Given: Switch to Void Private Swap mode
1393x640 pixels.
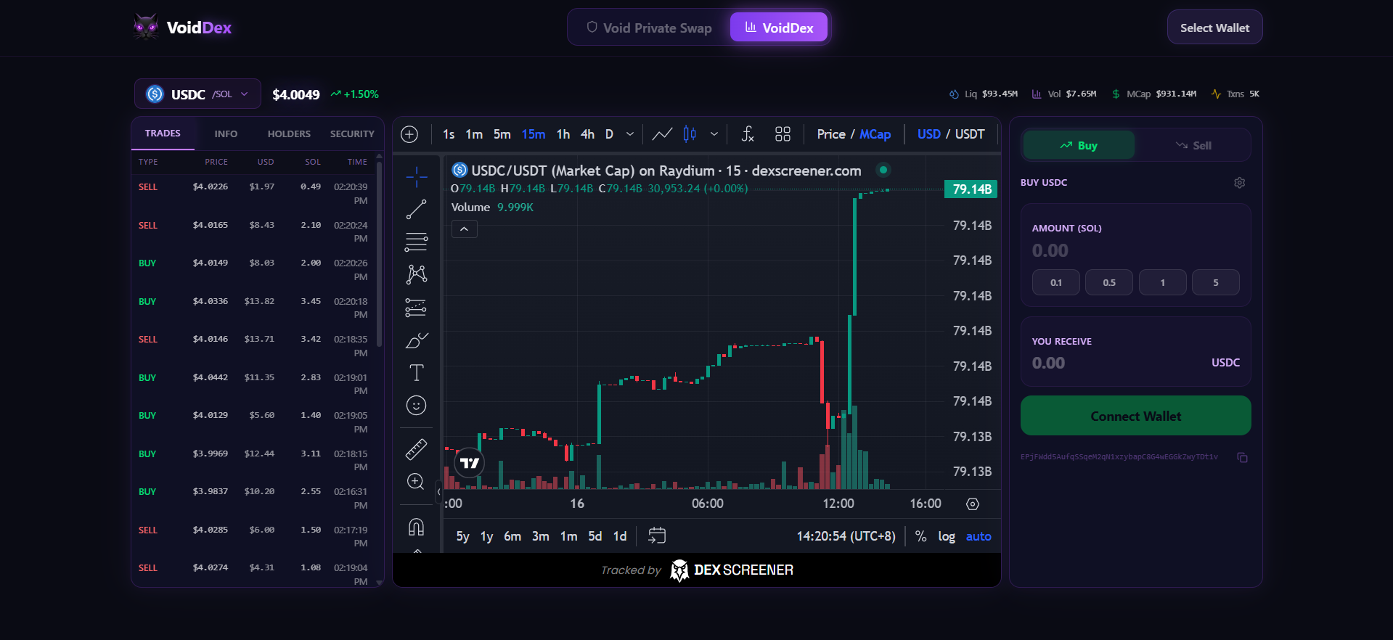Looking at the screenshot, I should pyautogui.click(x=649, y=28).
